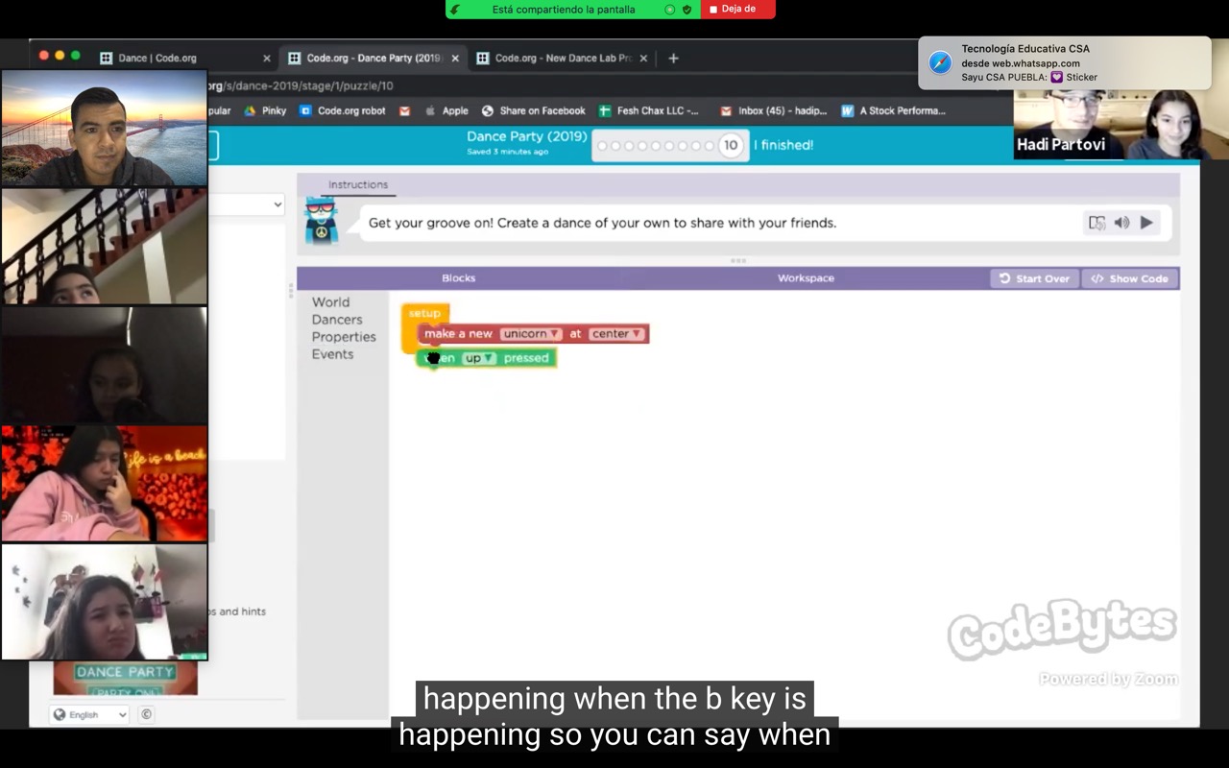Close the Code.org - Dance Party tab
Image resolution: width=1229 pixels, height=768 pixels.
pyautogui.click(x=455, y=59)
